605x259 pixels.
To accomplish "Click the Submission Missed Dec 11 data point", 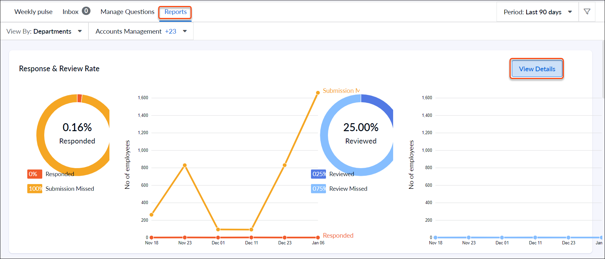I will 251,229.
